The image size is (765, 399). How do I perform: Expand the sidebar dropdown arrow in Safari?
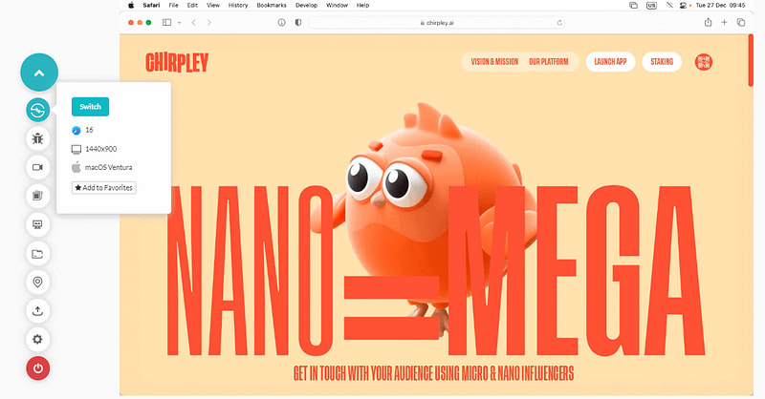point(180,23)
